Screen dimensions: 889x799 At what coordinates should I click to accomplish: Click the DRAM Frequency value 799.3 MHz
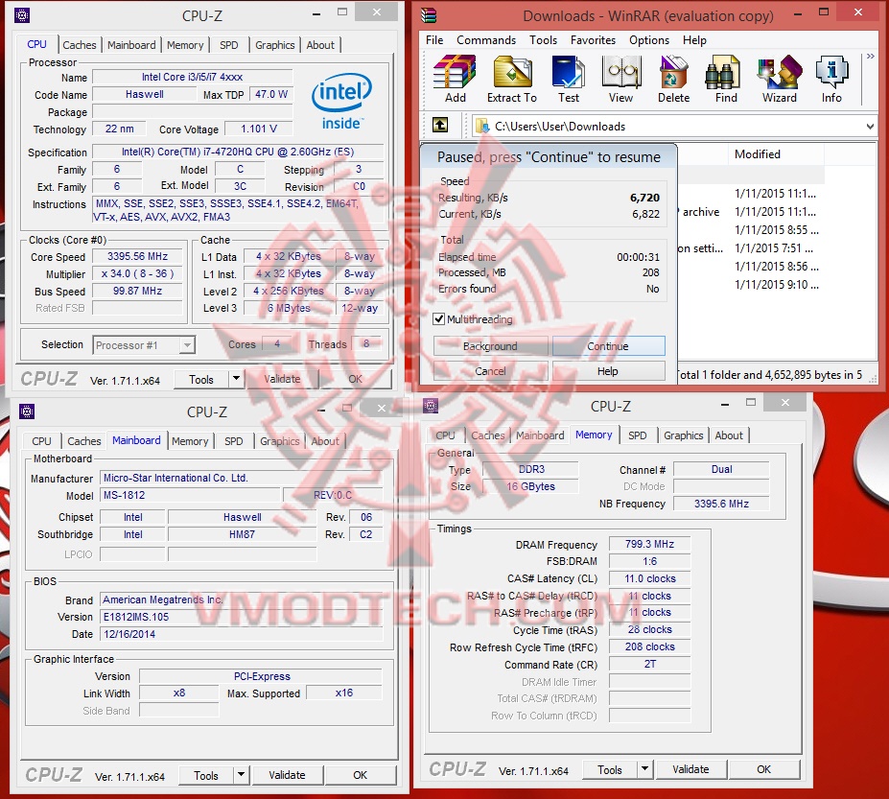[650, 544]
